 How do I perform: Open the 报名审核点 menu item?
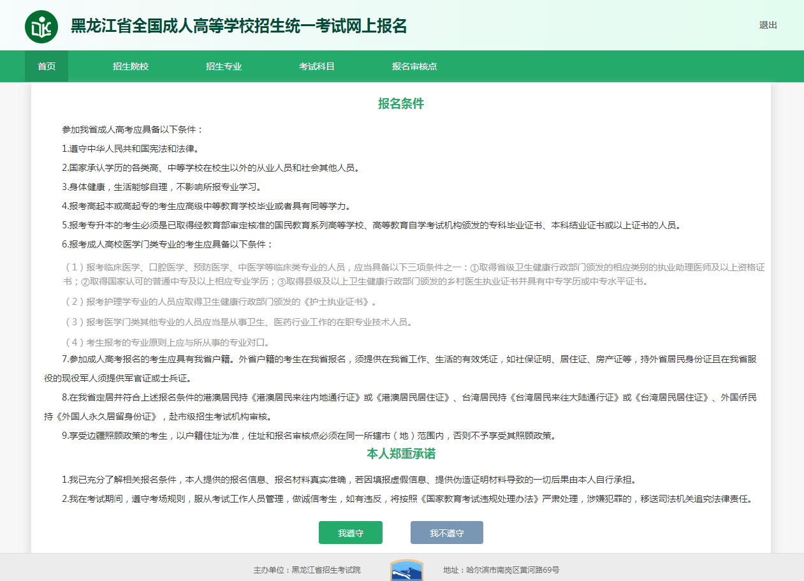tap(414, 66)
